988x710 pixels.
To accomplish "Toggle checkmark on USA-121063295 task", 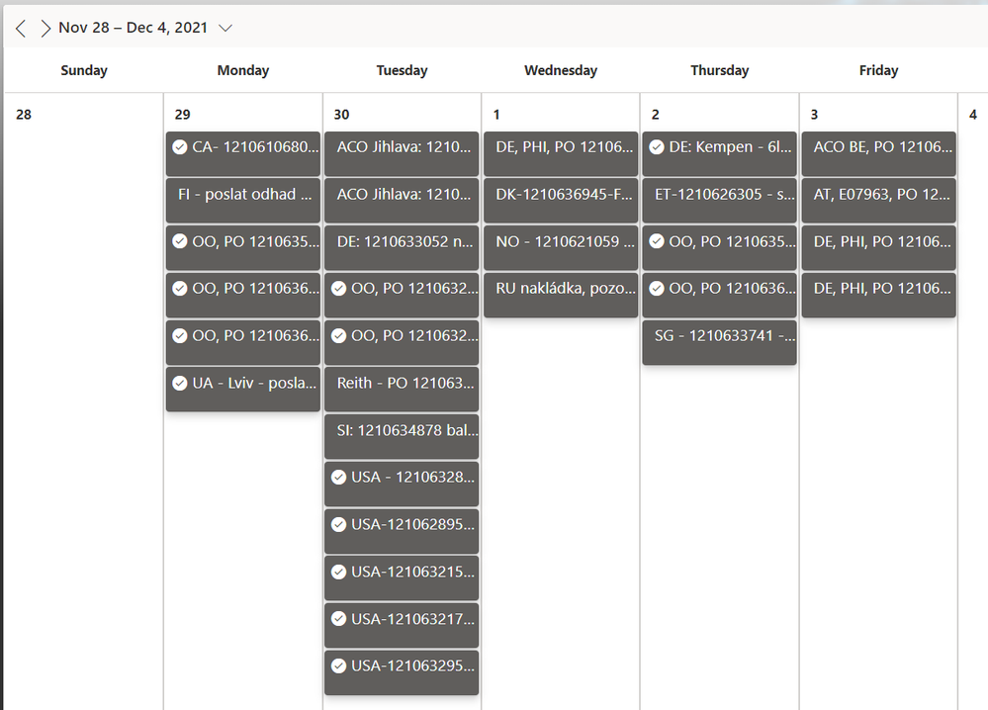I will click(x=338, y=666).
